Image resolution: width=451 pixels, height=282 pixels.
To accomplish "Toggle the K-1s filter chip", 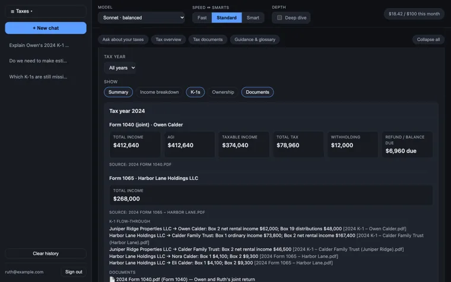I will (195, 92).
